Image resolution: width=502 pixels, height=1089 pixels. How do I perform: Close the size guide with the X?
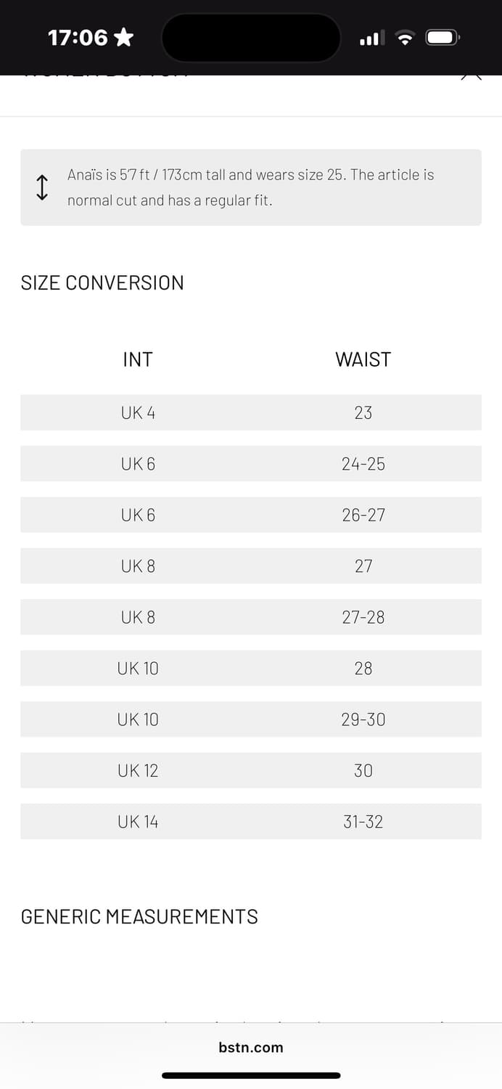point(471,76)
